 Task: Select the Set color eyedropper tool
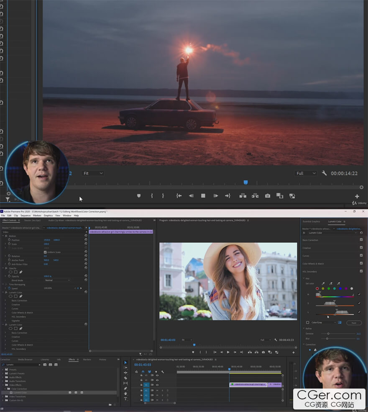click(x=323, y=283)
